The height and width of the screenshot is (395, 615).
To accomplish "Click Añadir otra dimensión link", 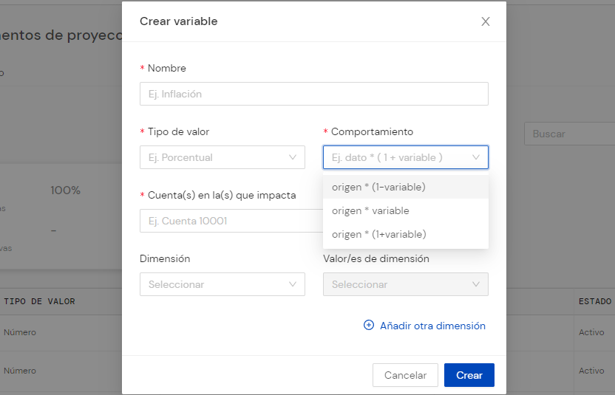I will pyautogui.click(x=432, y=326).
